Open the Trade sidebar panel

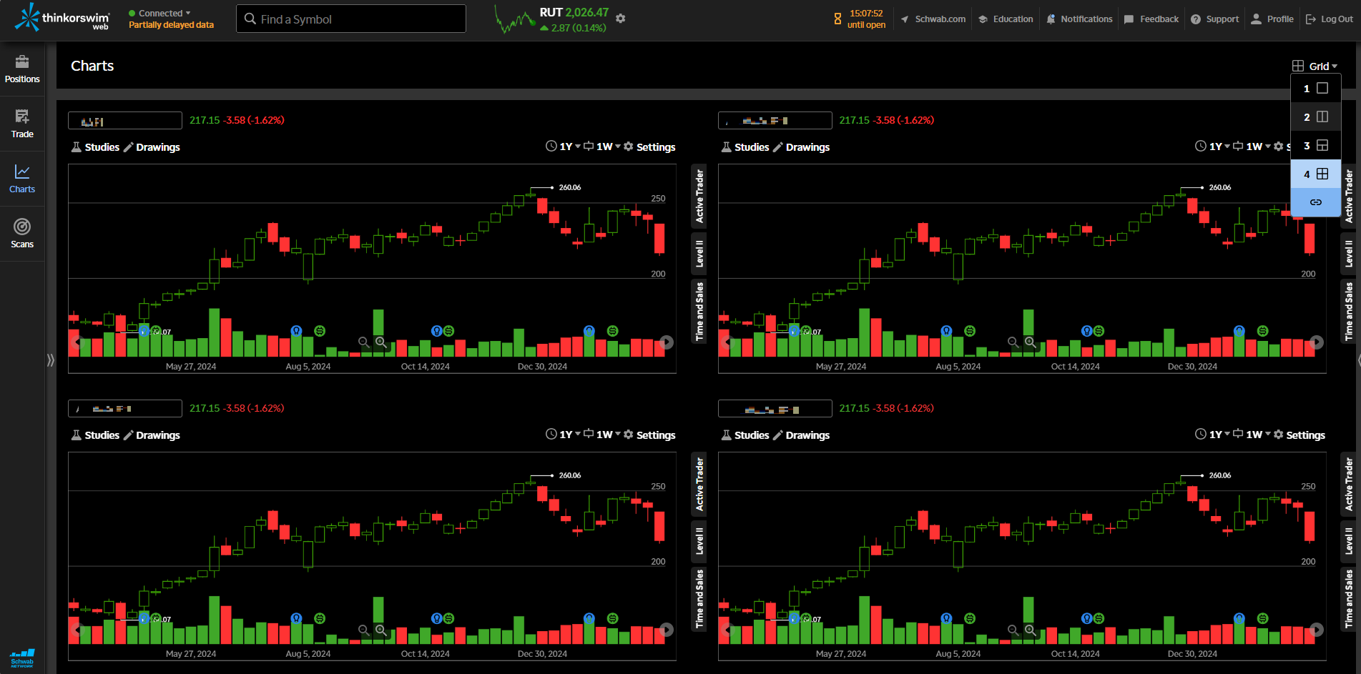coord(22,124)
